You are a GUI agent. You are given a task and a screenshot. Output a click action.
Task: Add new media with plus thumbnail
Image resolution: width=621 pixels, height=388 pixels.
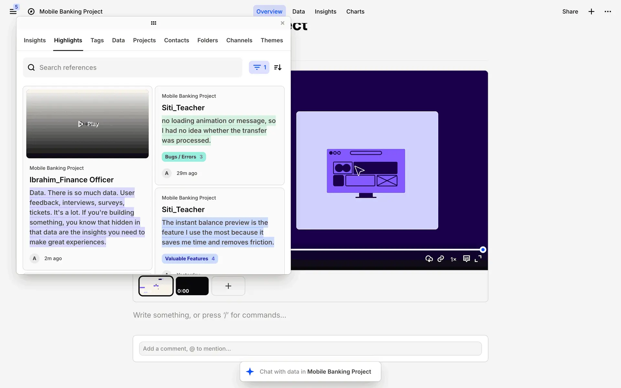pyautogui.click(x=228, y=286)
